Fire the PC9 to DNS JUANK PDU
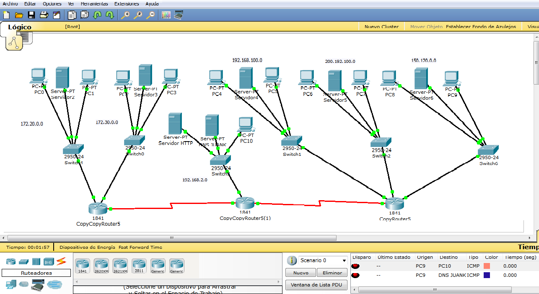Viewport: 539px width, 294px height. tap(356, 275)
